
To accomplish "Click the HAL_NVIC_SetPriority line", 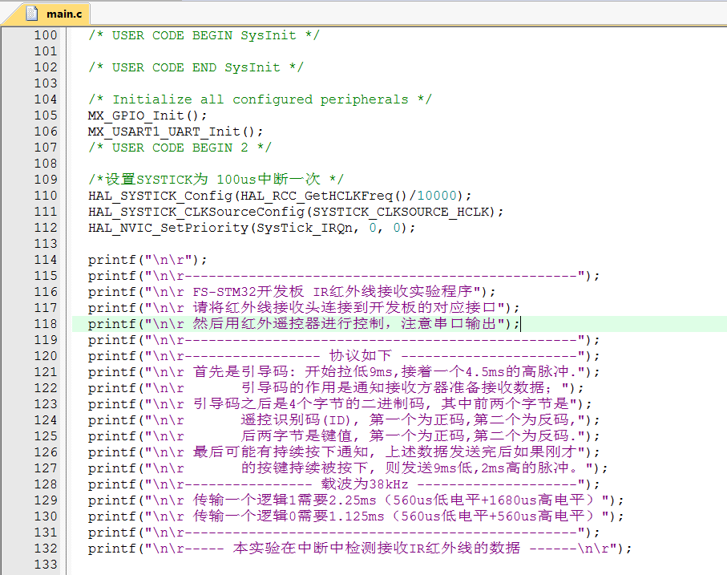I will [252, 228].
